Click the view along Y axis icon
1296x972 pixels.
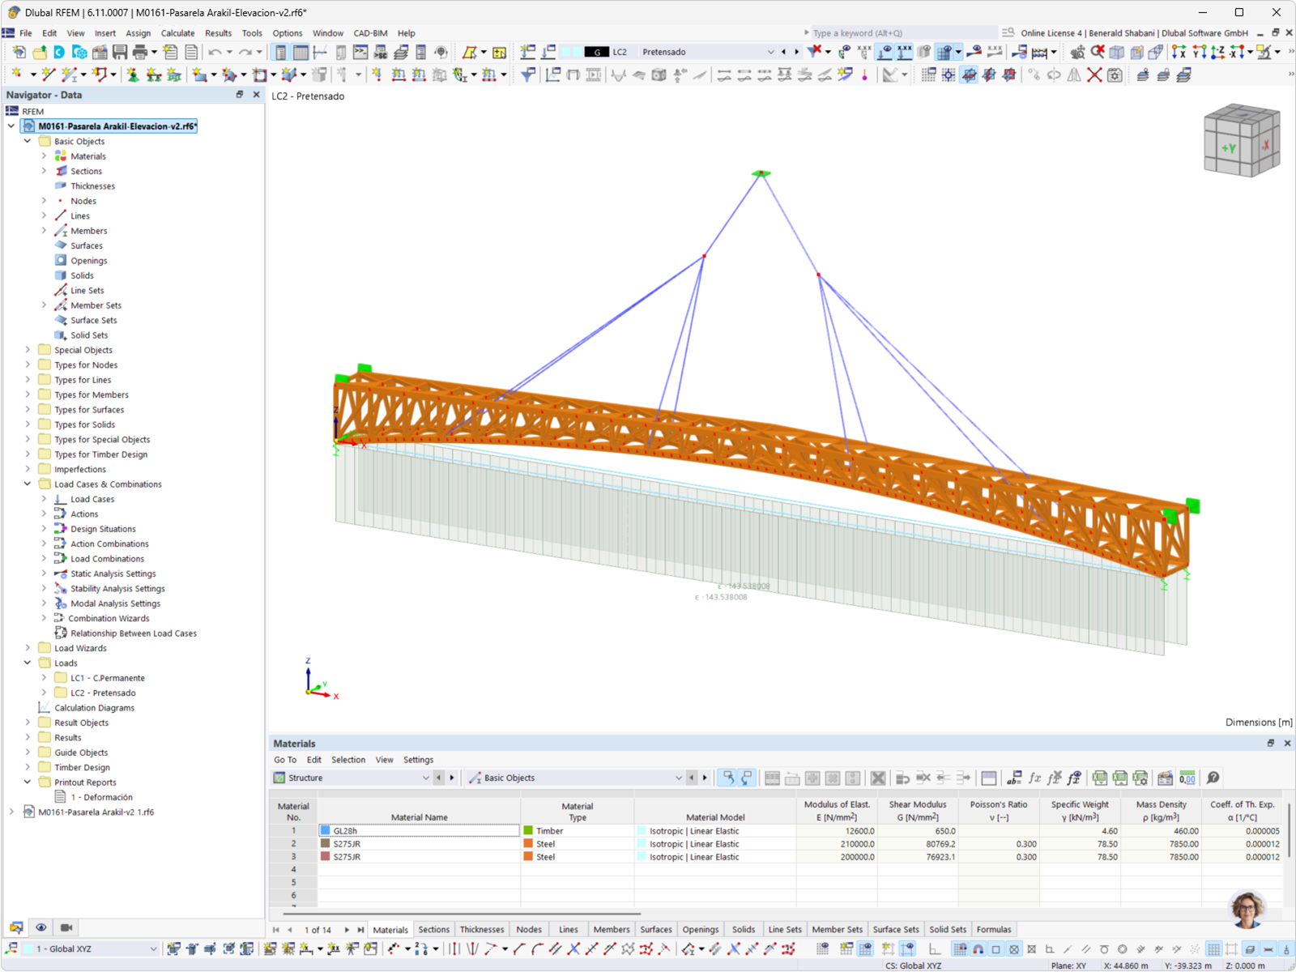coord(1199,52)
